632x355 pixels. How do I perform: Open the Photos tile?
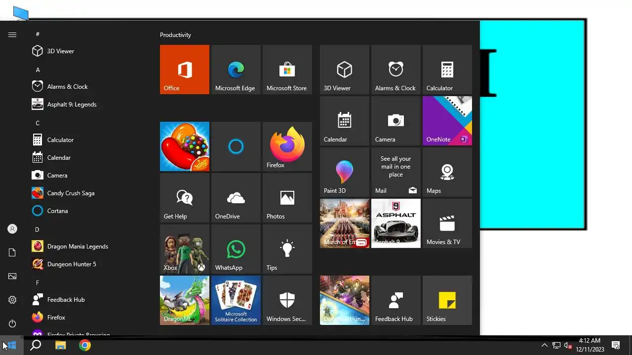coord(287,198)
